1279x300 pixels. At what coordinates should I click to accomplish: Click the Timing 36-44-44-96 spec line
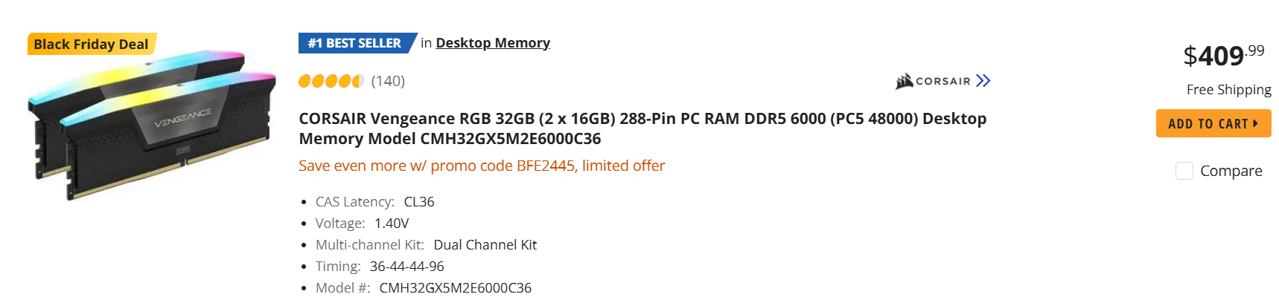click(x=380, y=267)
